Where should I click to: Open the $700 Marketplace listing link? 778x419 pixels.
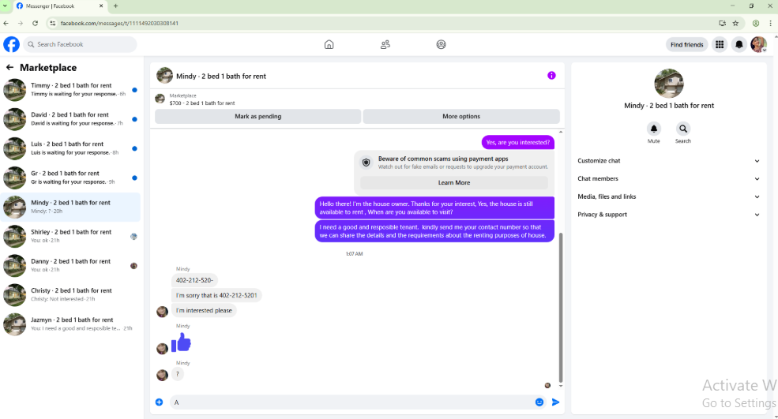[202, 103]
